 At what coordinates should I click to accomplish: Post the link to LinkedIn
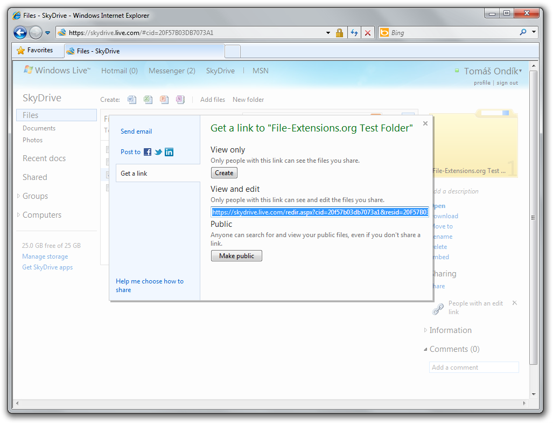tap(169, 152)
